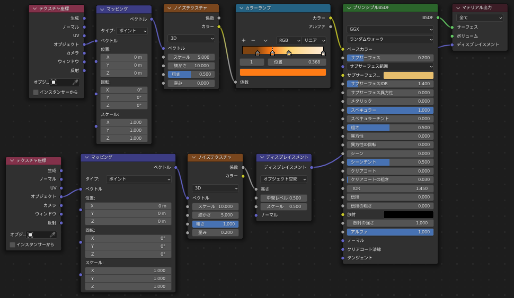Click the orange color swatch in カラーランプ
The height and width of the screenshot is (298, 514).
[x=283, y=73]
